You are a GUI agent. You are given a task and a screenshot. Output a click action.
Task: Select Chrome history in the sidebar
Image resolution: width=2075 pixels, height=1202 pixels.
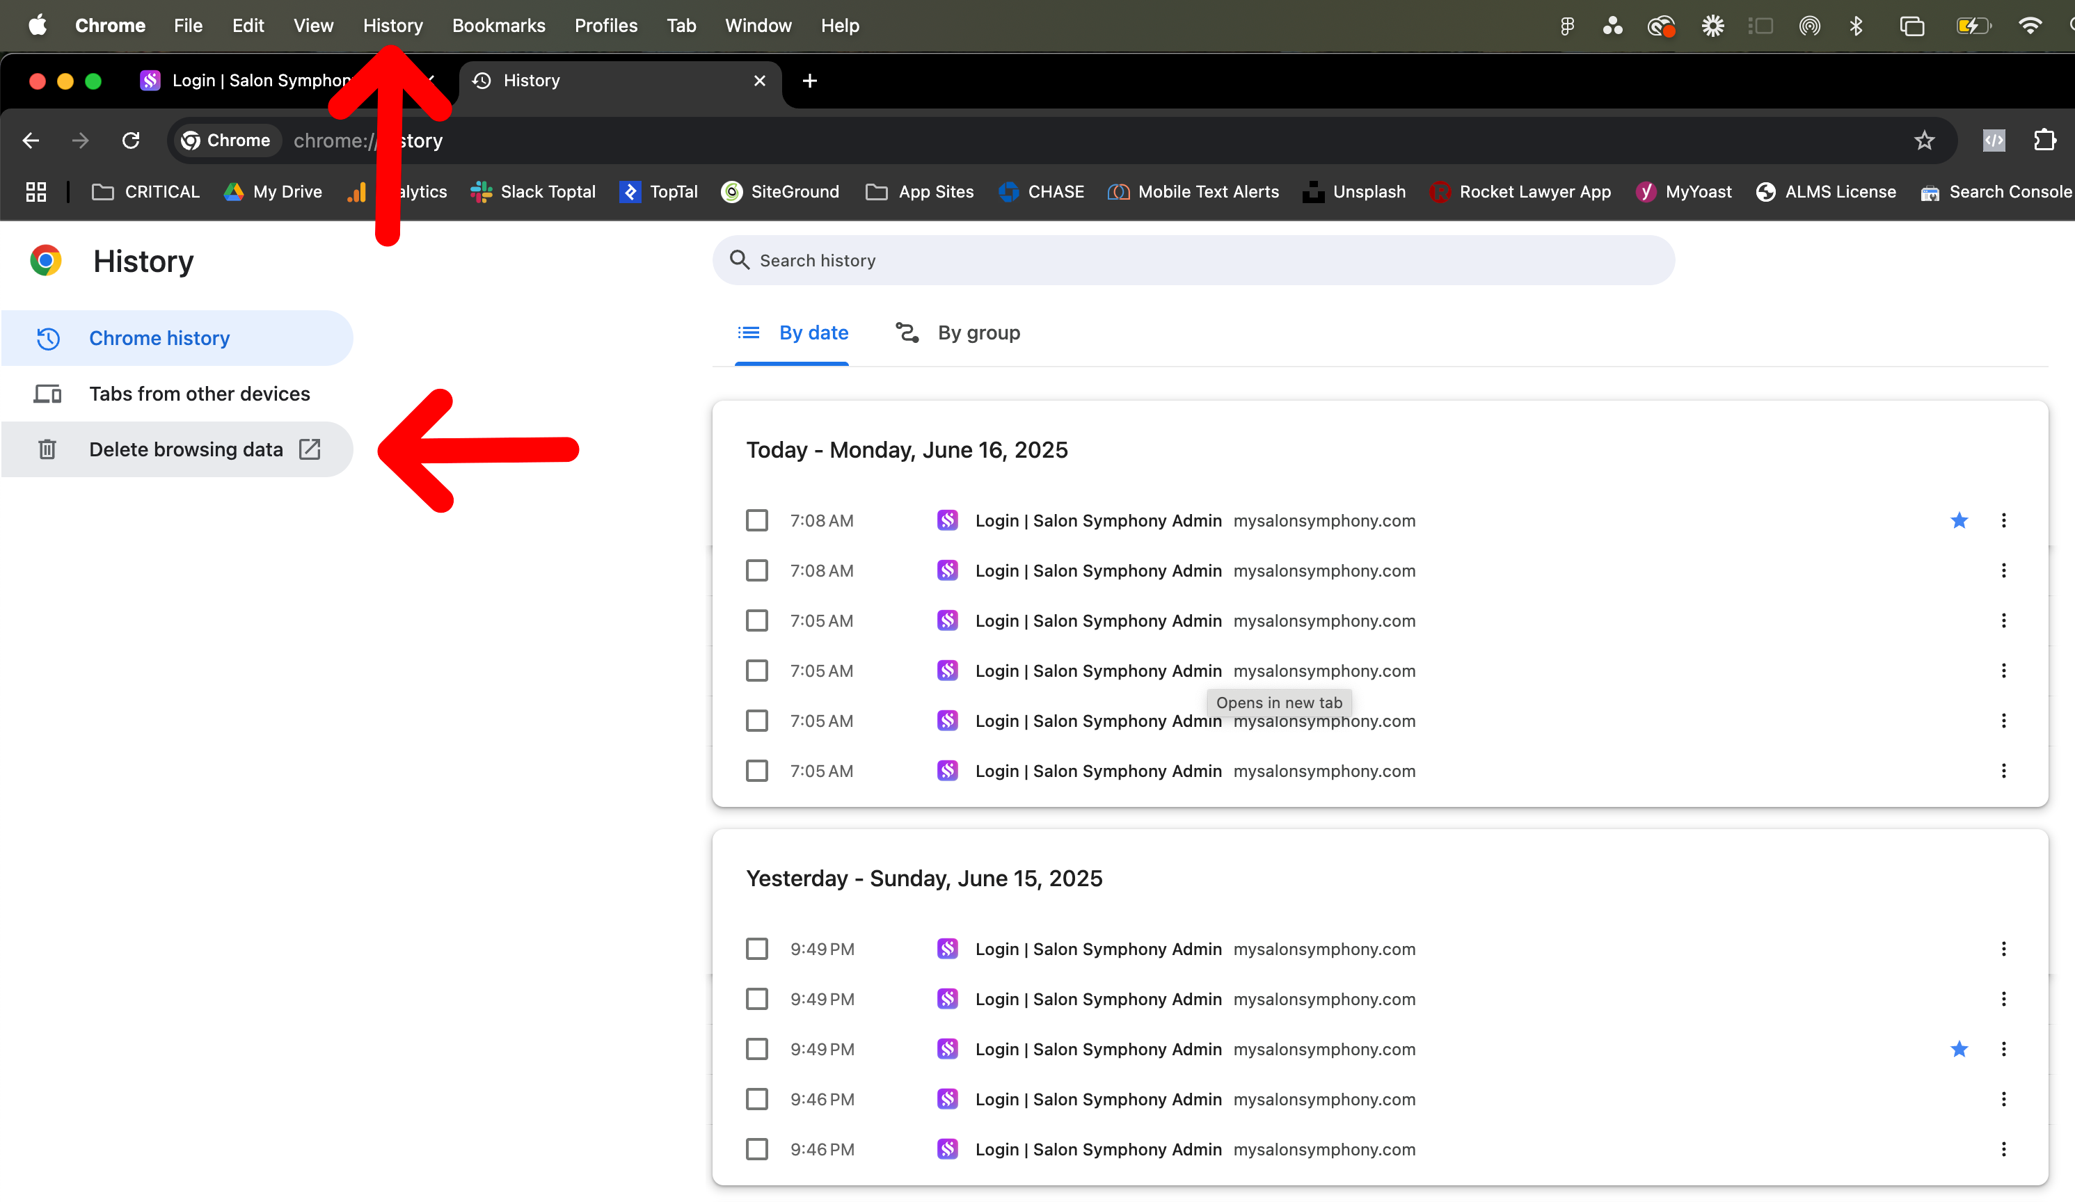click(177, 338)
